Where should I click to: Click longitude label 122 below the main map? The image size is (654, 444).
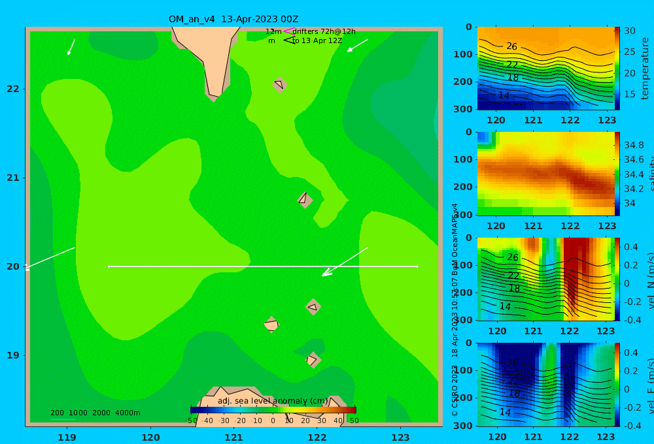tap(317, 437)
